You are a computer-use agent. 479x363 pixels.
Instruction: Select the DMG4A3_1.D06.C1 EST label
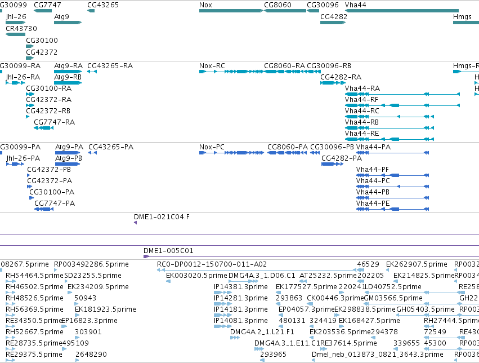pos(262,276)
